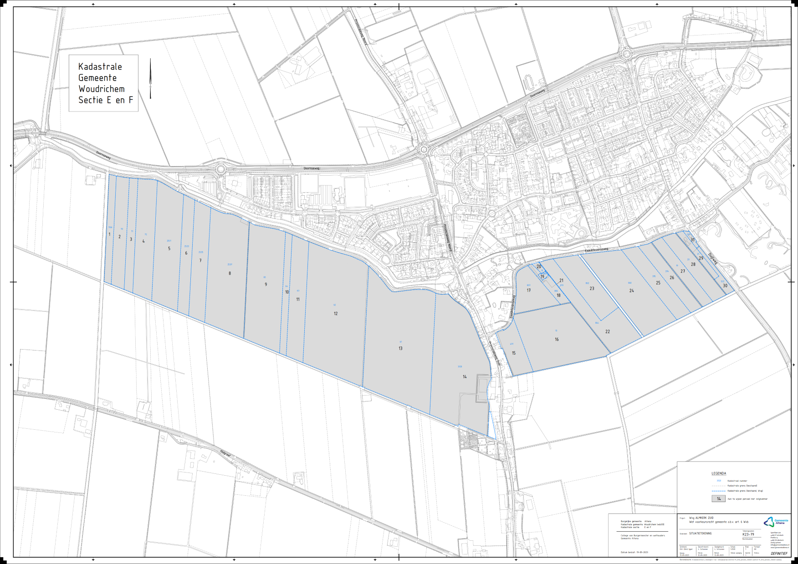The height and width of the screenshot is (564, 798).
Task: Click the drawing number K23-79
Action: (x=748, y=534)
